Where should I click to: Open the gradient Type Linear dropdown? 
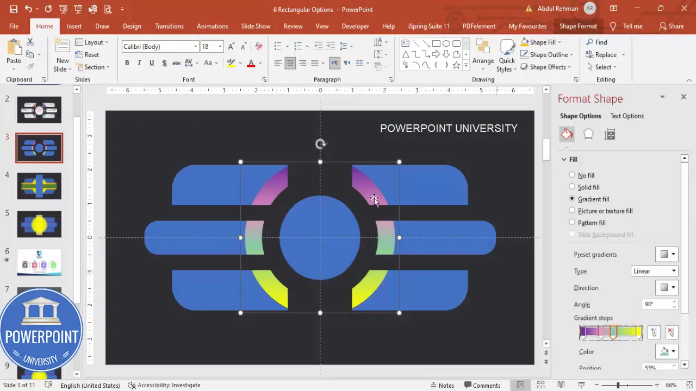coord(654,271)
